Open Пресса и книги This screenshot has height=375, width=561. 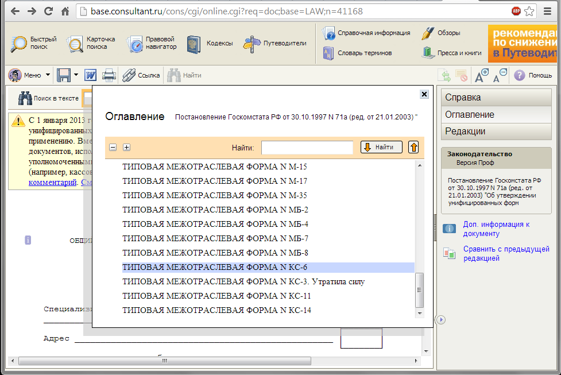click(x=451, y=53)
